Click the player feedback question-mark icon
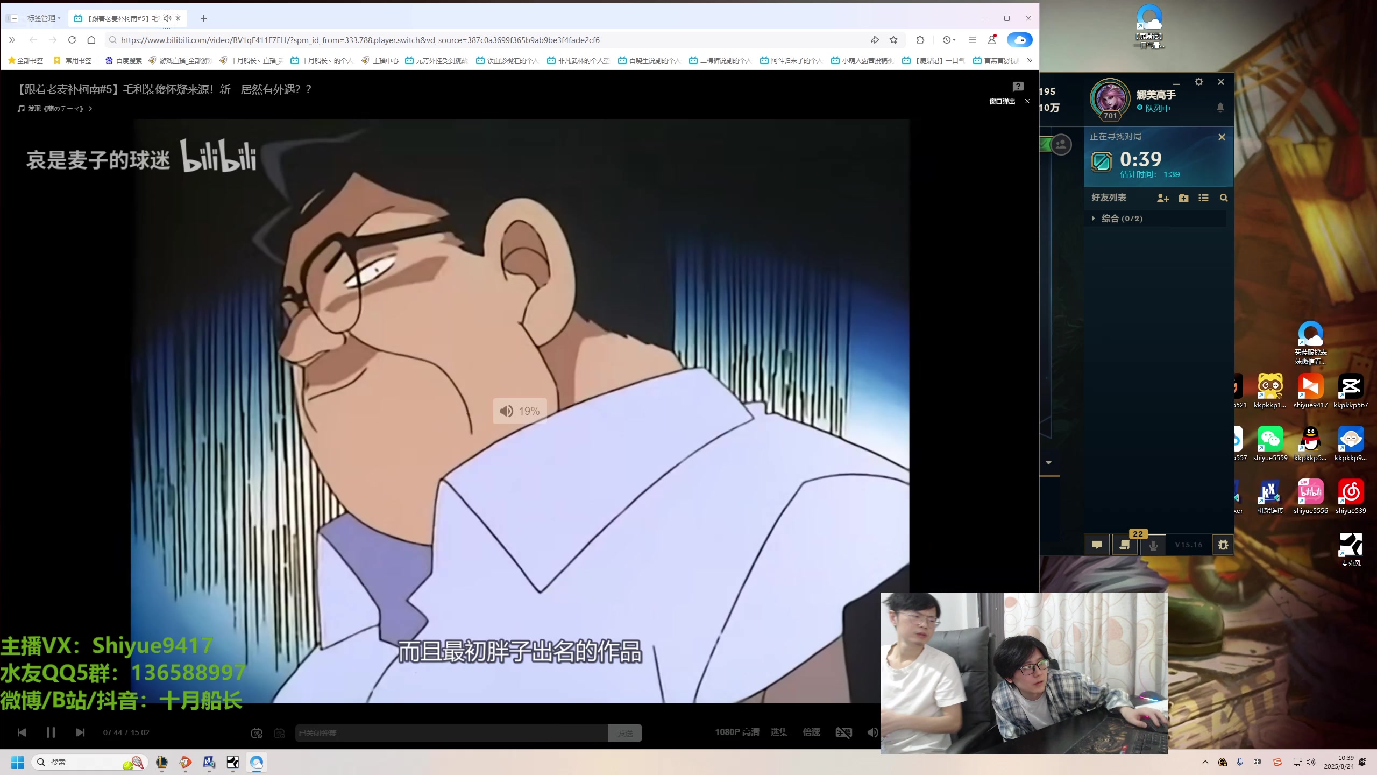Screen dimensions: 1377x775 tap(1018, 87)
